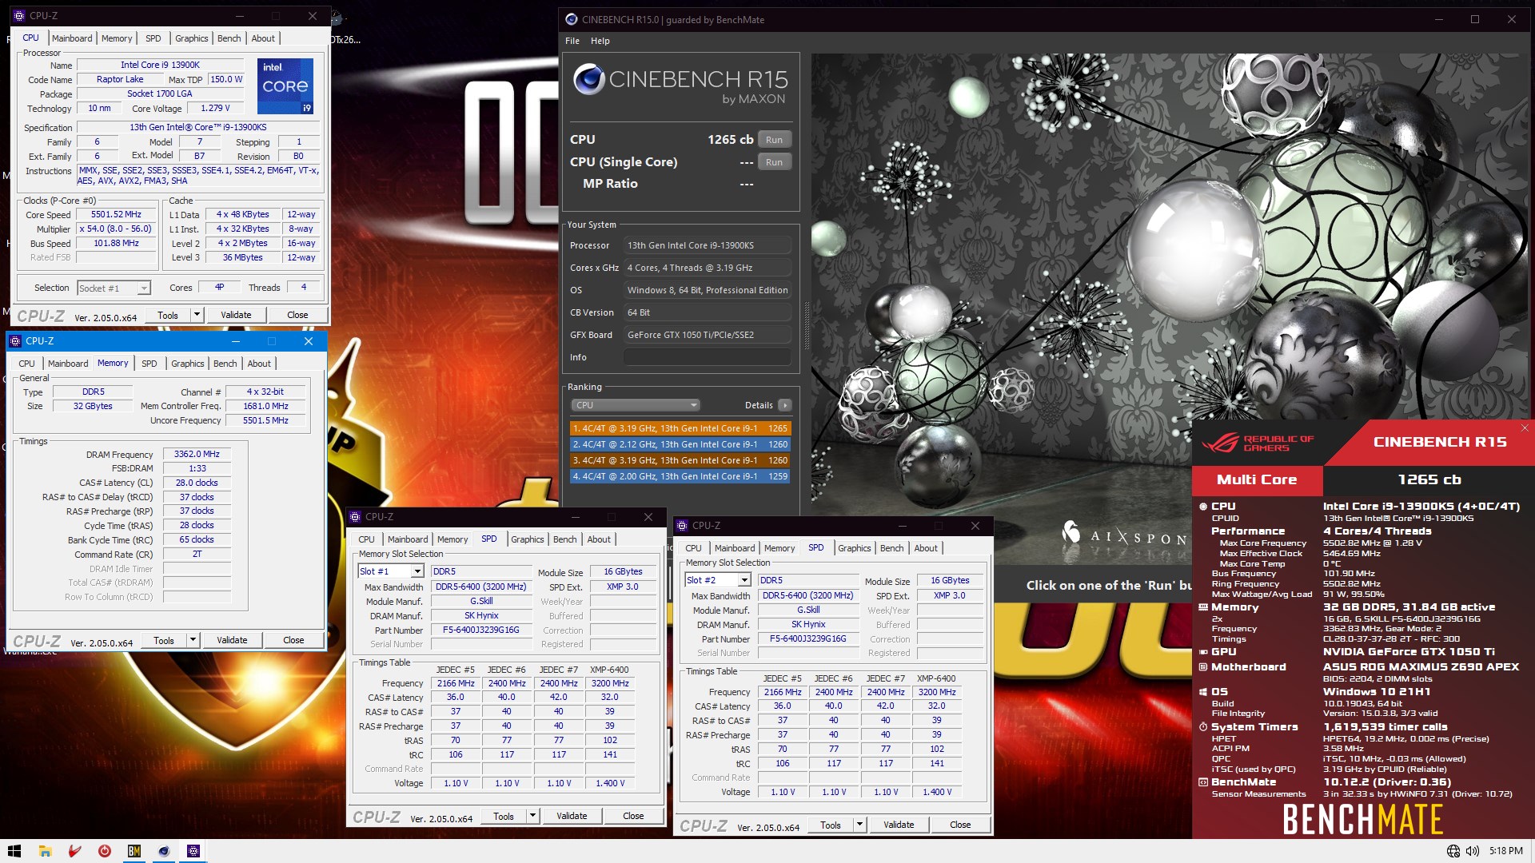Switch to CPU-Z via its taskbar icon
Image resolution: width=1535 pixels, height=863 pixels.
point(193,851)
